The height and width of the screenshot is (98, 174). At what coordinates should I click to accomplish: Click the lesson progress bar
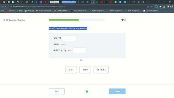[77, 20]
